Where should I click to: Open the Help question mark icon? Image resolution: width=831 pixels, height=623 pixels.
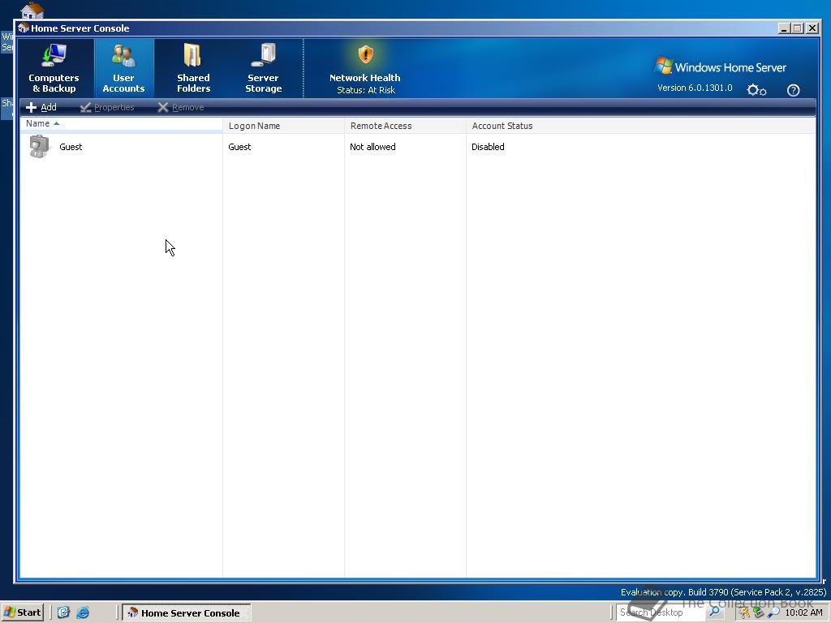pyautogui.click(x=793, y=90)
